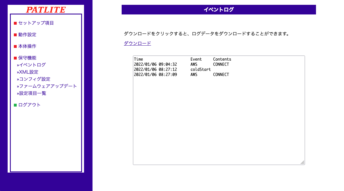Image resolution: width=344 pixels, height=191 pixels.
Task: Open the イベントログ submenu item
Action: [x=32, y=65]
